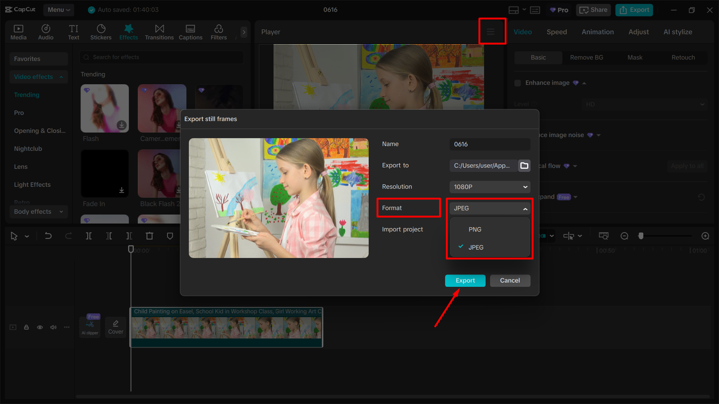Click the Undo icon above the timeline
The width and height of the screenshot is (719, 404).
point(48,236)
